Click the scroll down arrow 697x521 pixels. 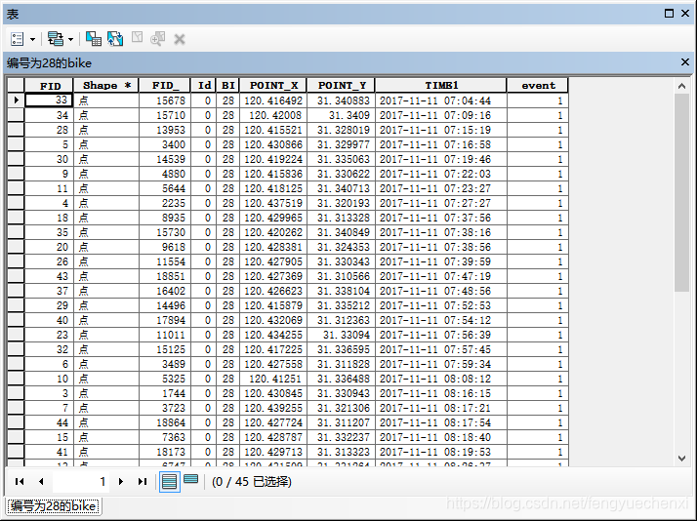[x=681, y=459]
